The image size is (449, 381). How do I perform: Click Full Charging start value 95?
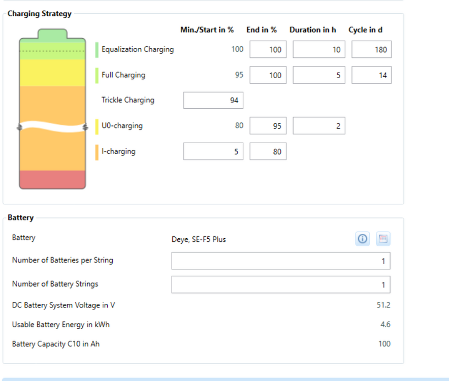(x=239, y=75)
